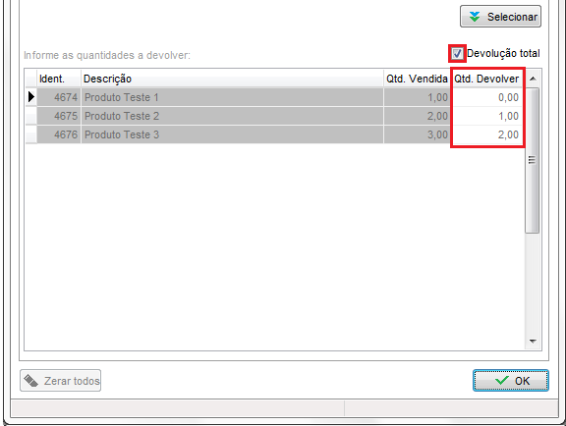The image size is (566, 426).
Task: Edit Qtd. Devolver for Produto Teste 2
Action: coord(486,116)
